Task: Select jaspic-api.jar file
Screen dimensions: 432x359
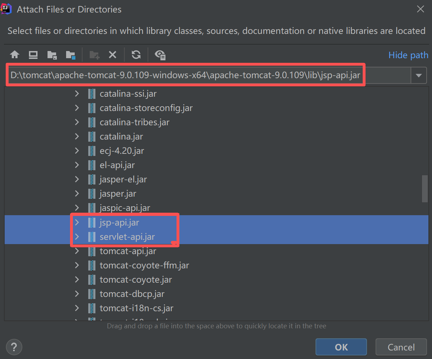Action: (125, 208)
